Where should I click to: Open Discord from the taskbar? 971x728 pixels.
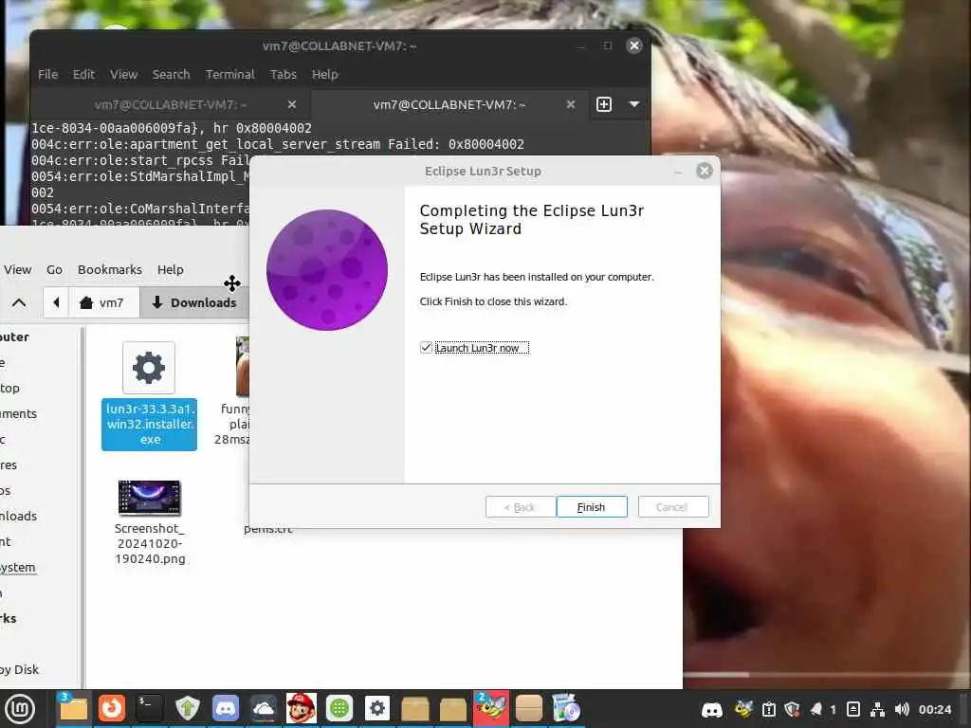tap(226, 709)
